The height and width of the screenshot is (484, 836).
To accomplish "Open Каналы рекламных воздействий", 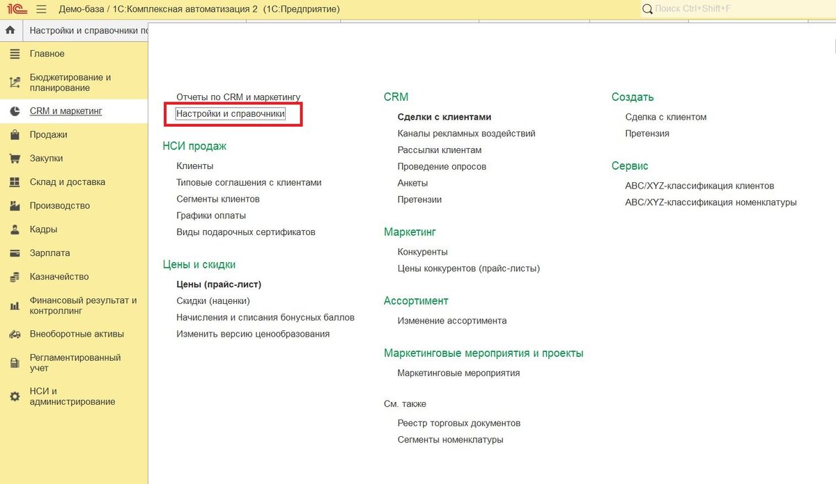I will pyautogui.click(x=466, y=134).
